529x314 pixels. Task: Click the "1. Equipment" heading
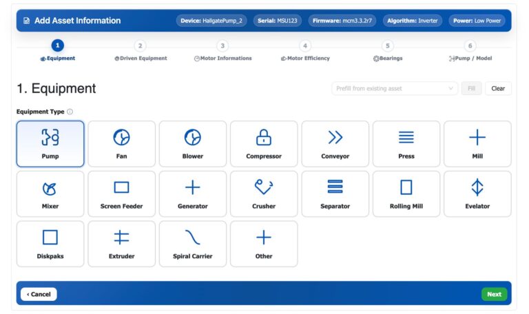click(56, 88)
